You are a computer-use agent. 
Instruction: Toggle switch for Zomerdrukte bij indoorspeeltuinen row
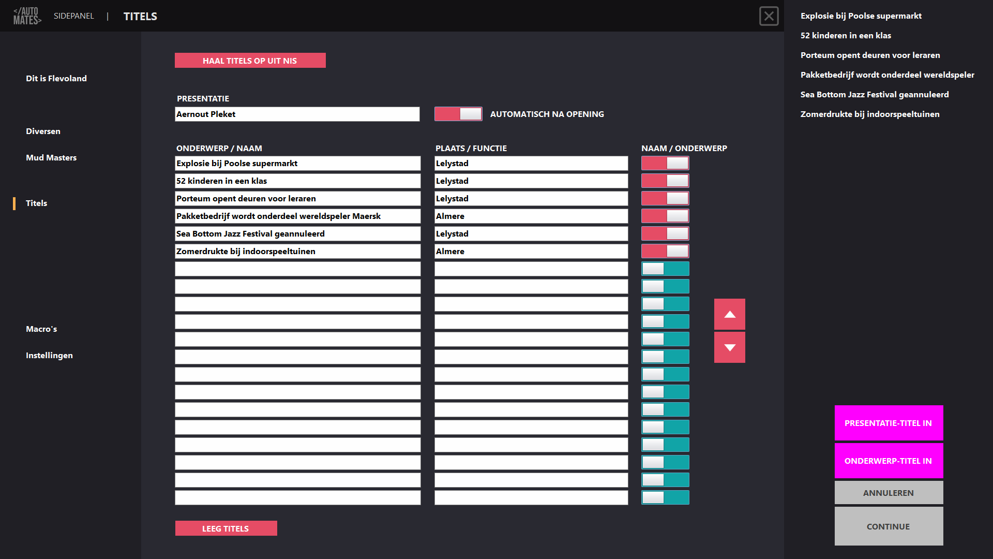click(665, 251)
